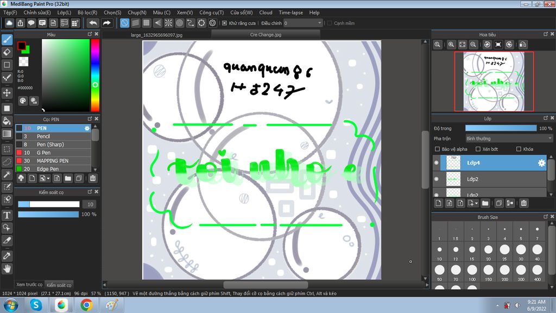Zoom out the Navigator view
Viewport: 556px width, 313px height.
[473, 45]
